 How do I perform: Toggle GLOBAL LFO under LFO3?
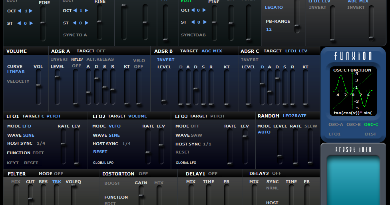click(x=186, y=163)
